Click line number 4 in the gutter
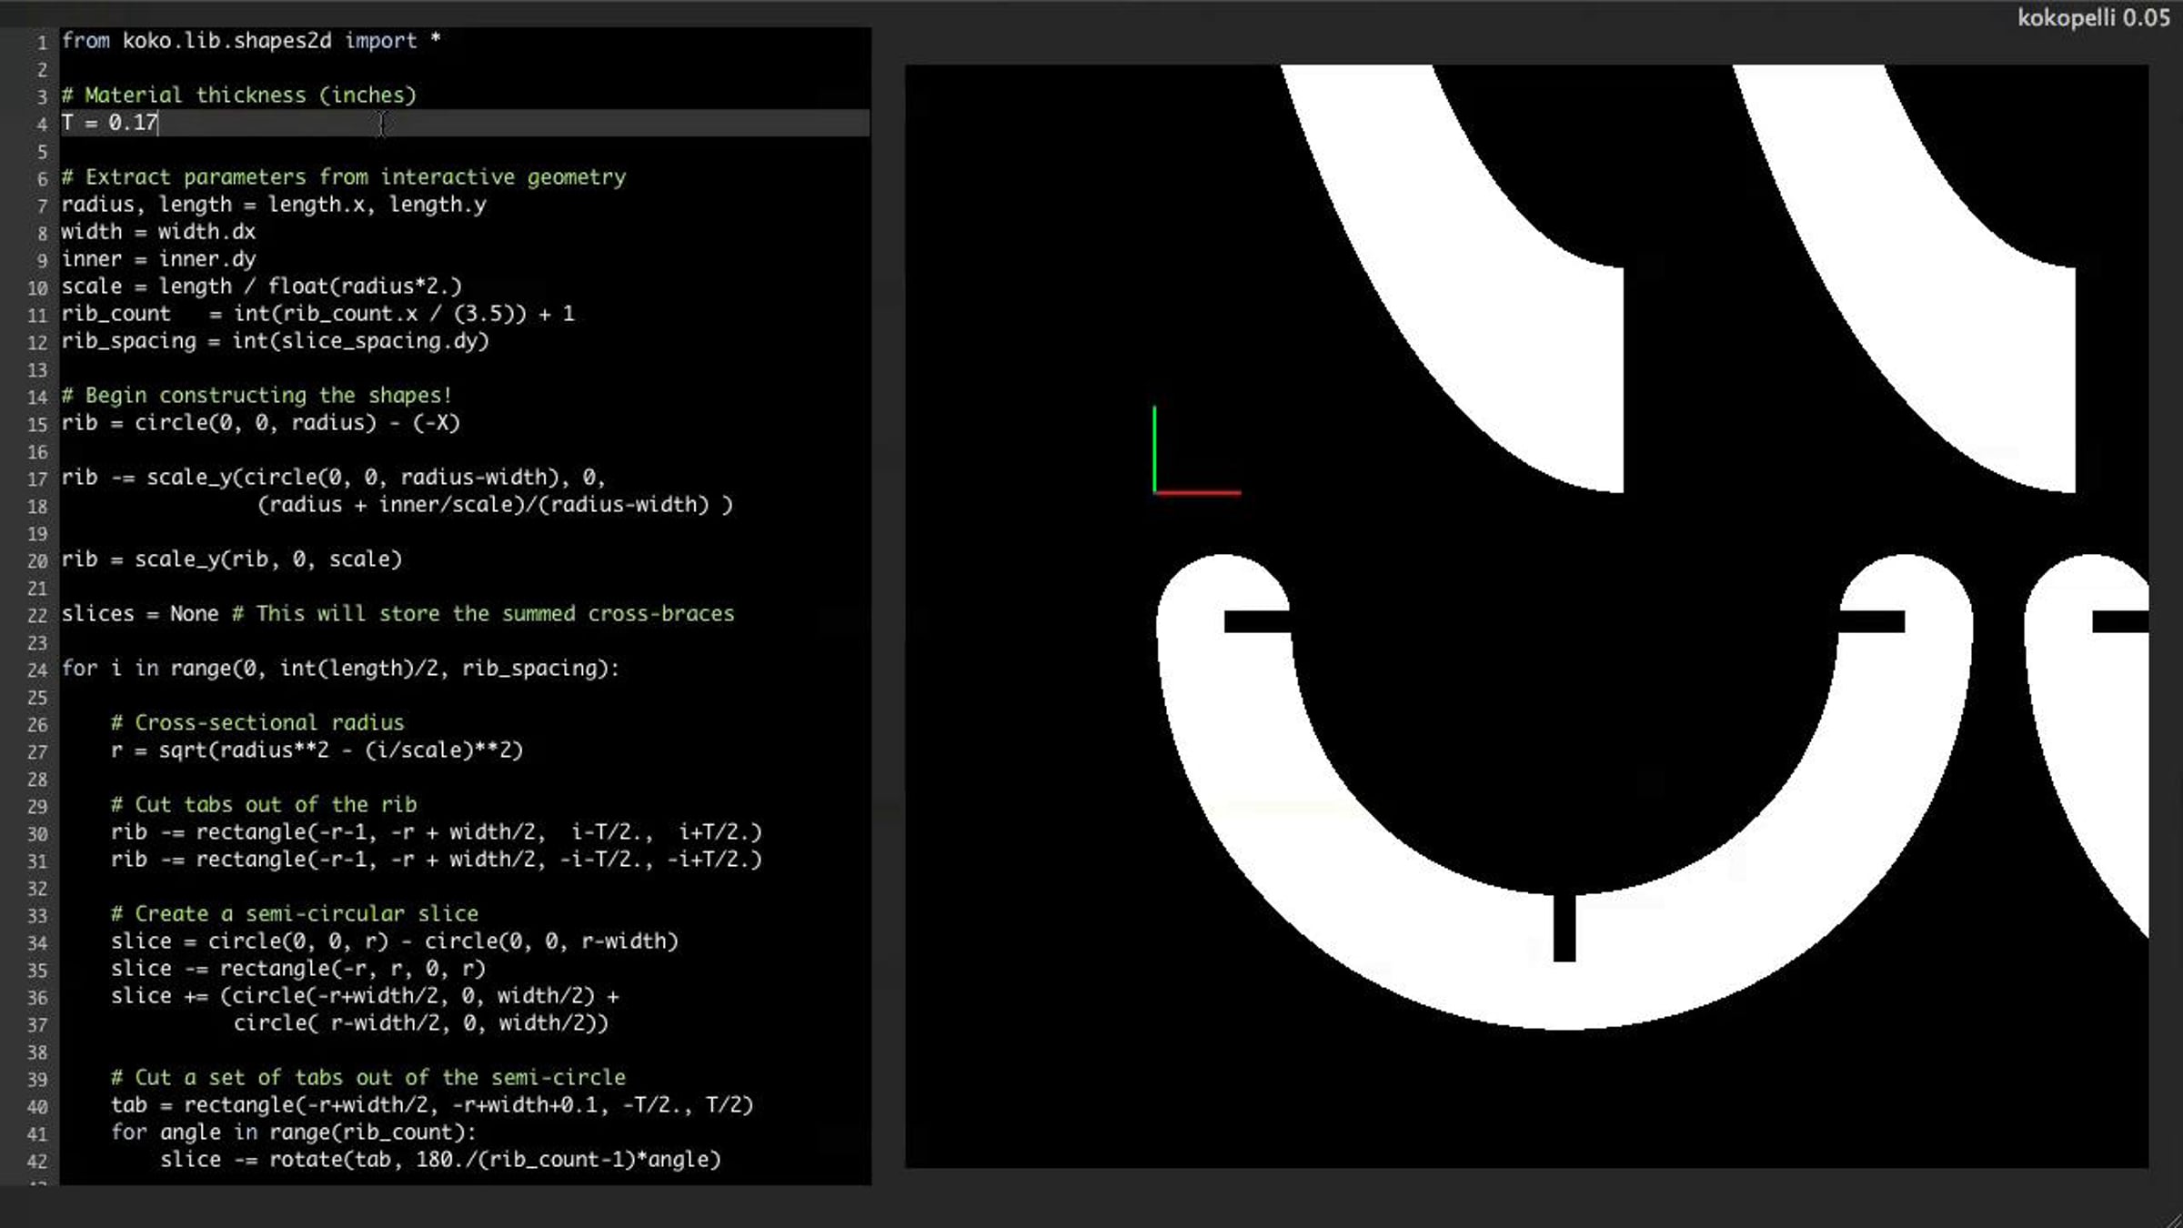The width and height of the screenshot is (2183, 1228). 42,124
